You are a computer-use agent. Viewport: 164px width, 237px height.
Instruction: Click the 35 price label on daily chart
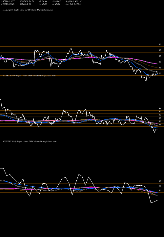point(160,56)
